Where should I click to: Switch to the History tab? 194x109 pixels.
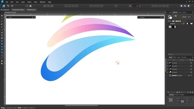(177, 95)
